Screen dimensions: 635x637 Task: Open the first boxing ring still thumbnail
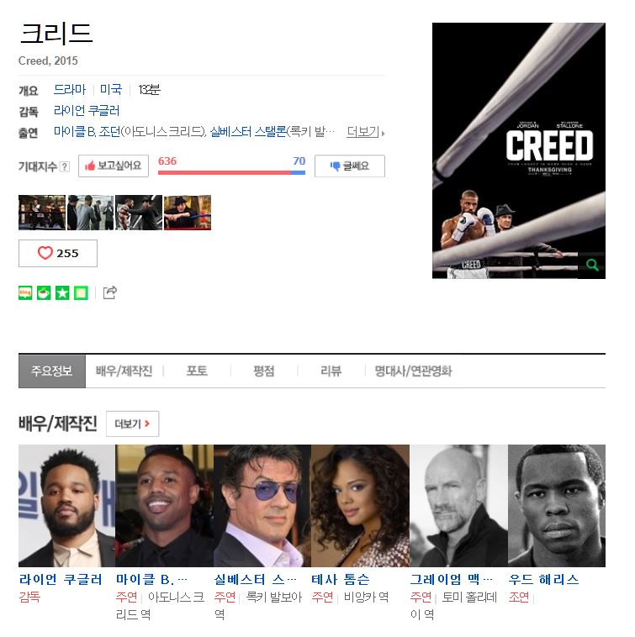(42, 213)
